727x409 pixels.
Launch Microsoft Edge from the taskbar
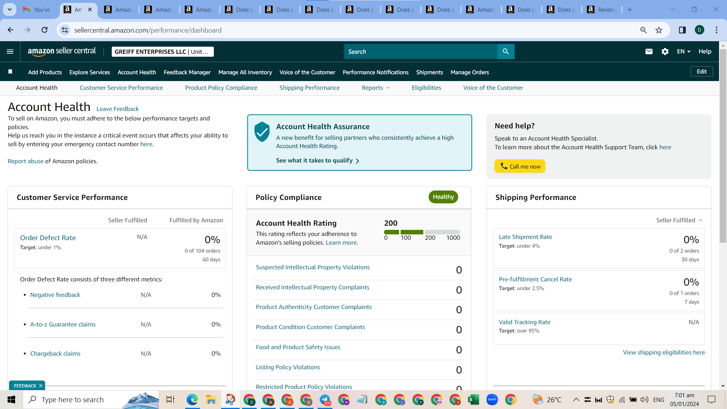(192, 400)
